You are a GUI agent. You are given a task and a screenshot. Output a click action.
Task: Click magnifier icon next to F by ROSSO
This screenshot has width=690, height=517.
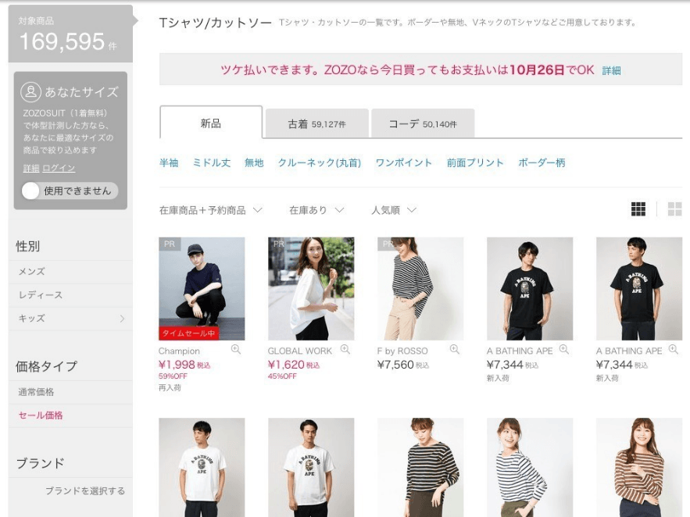tap(455, 350)
